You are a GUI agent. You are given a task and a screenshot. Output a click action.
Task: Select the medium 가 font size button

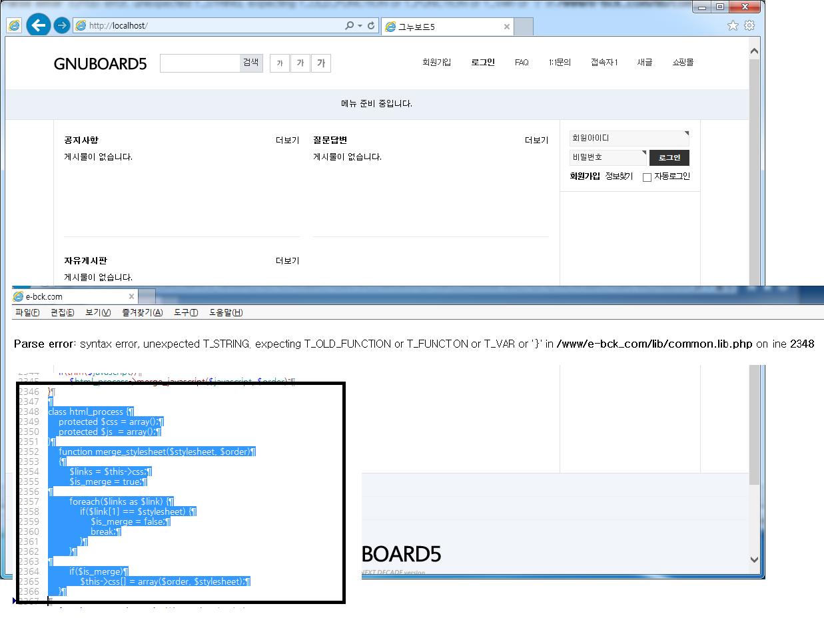[x=300, y=63]
